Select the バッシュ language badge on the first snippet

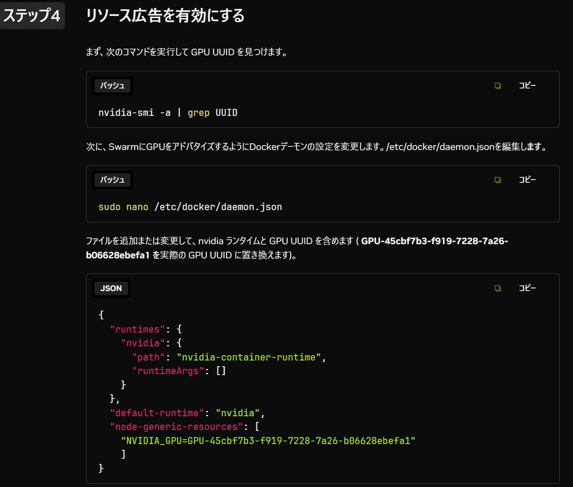click(112, 85)
